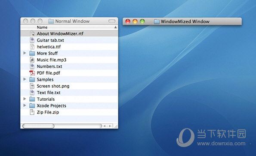Click the scroll left arrow in Normal Window
This screenshot has height=156, width=256.
(x=105, y=126)
